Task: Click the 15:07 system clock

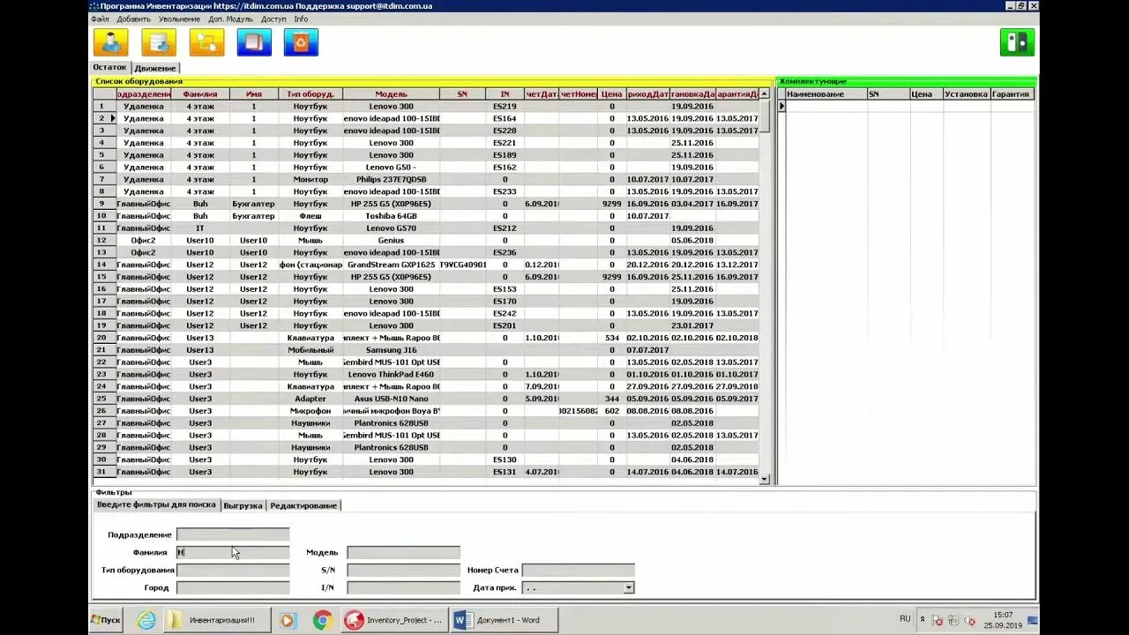Action: (x=1003, y=615)
